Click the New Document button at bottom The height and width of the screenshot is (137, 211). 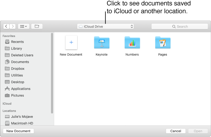18,131
